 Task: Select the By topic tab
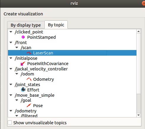tap(56, 25)
